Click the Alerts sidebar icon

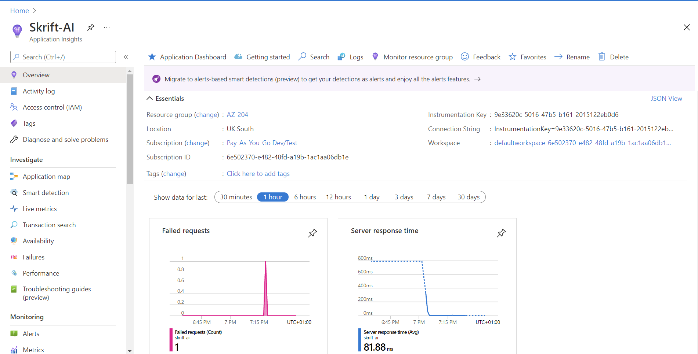(14, 334)
